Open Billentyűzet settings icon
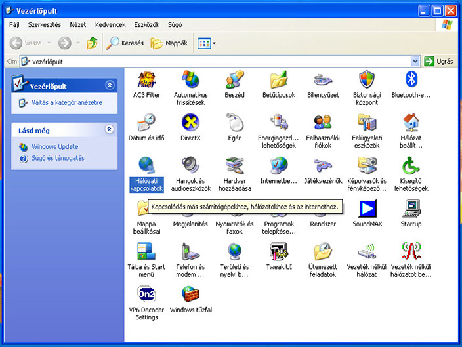 [x=323, y=80]
